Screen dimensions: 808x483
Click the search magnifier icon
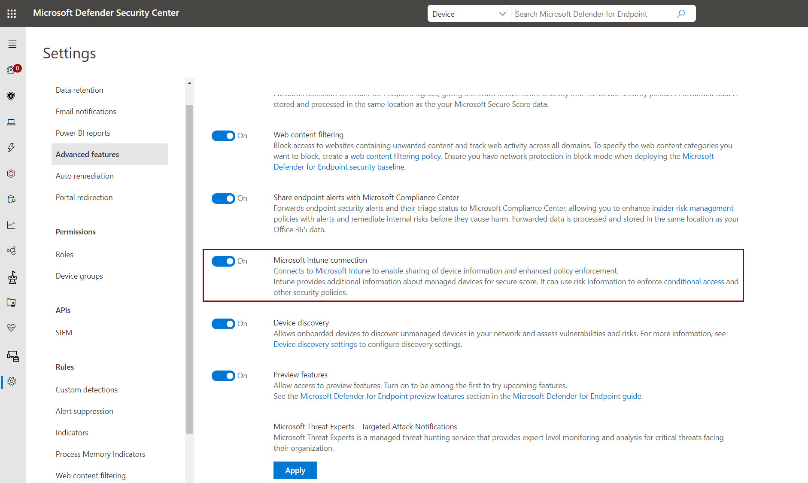(680, 14)
